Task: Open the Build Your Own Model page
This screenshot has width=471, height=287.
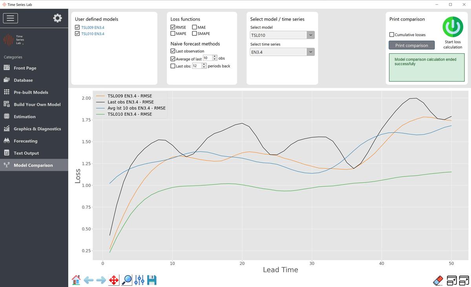Action: pyautogui.click(x=37, y=104)
